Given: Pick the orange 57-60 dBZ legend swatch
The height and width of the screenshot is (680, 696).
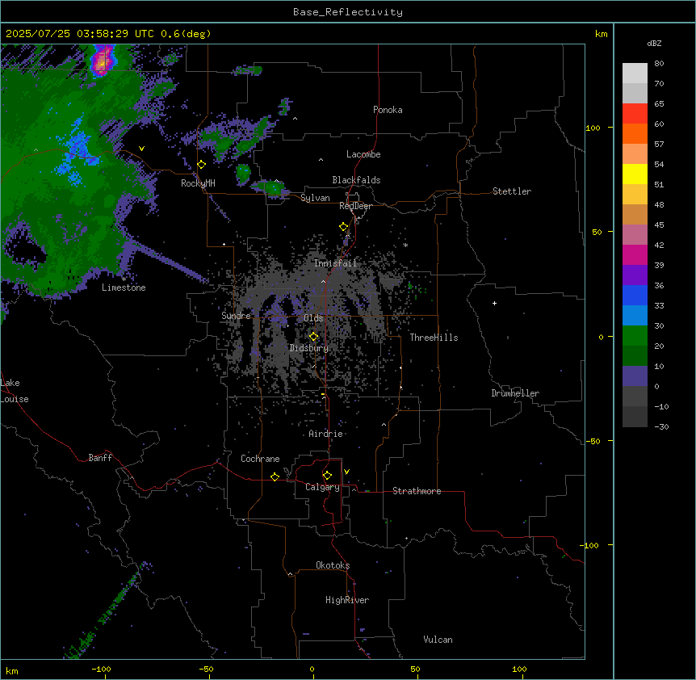Looking at the screenshot, I should (x=635, y=133).
